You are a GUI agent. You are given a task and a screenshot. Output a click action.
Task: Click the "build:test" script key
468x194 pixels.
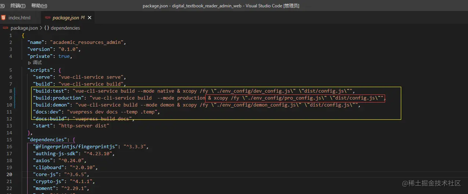(50, 91)
